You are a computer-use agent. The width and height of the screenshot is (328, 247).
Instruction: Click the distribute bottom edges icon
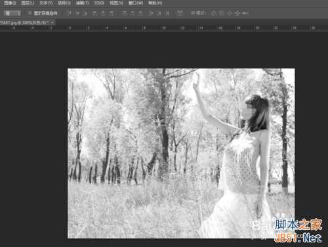[x=140, y=13]
